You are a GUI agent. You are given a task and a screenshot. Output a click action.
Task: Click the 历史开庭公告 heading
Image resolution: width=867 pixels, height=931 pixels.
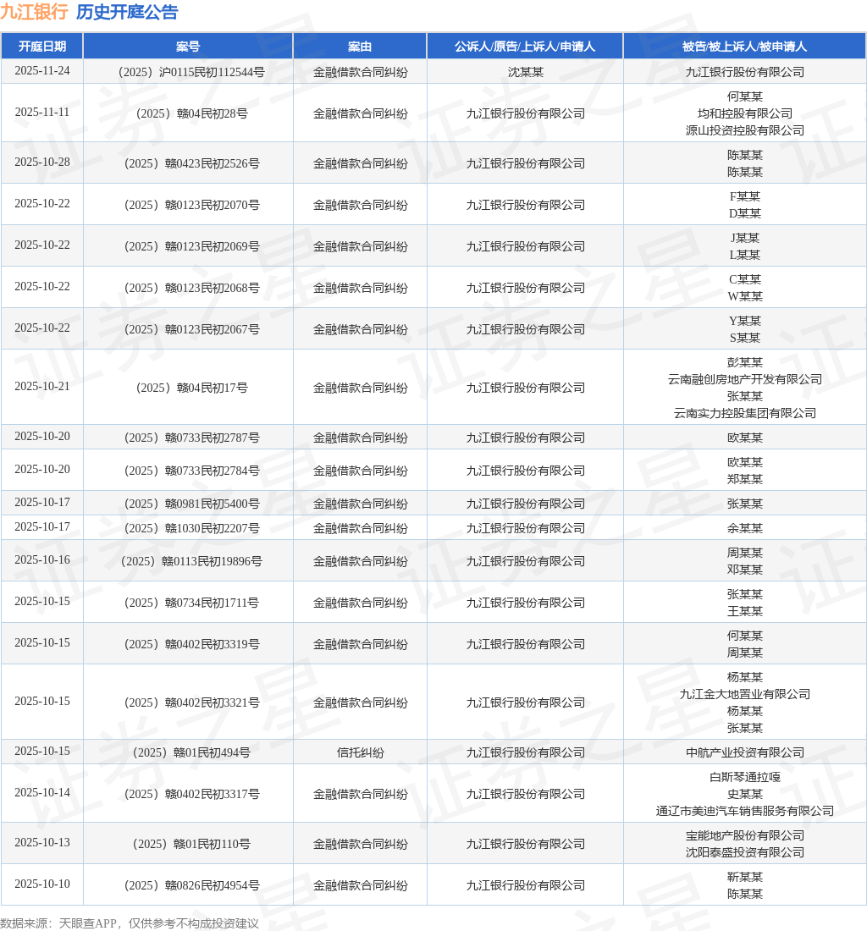(127, 12)
